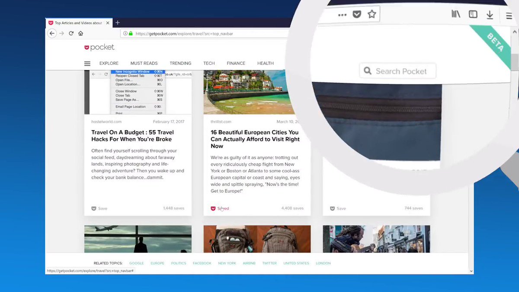Open the UNITED STATES related topic
The width and height of the screenshot is (519, 292).
[296, 263]
